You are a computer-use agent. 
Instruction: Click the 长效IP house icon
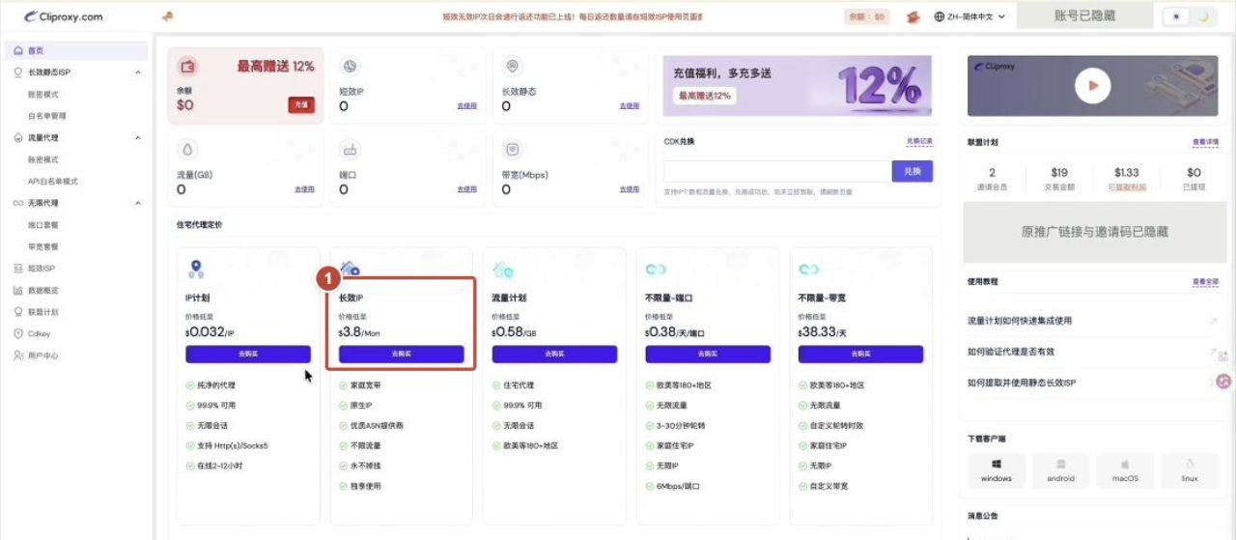tap(351, 268)
